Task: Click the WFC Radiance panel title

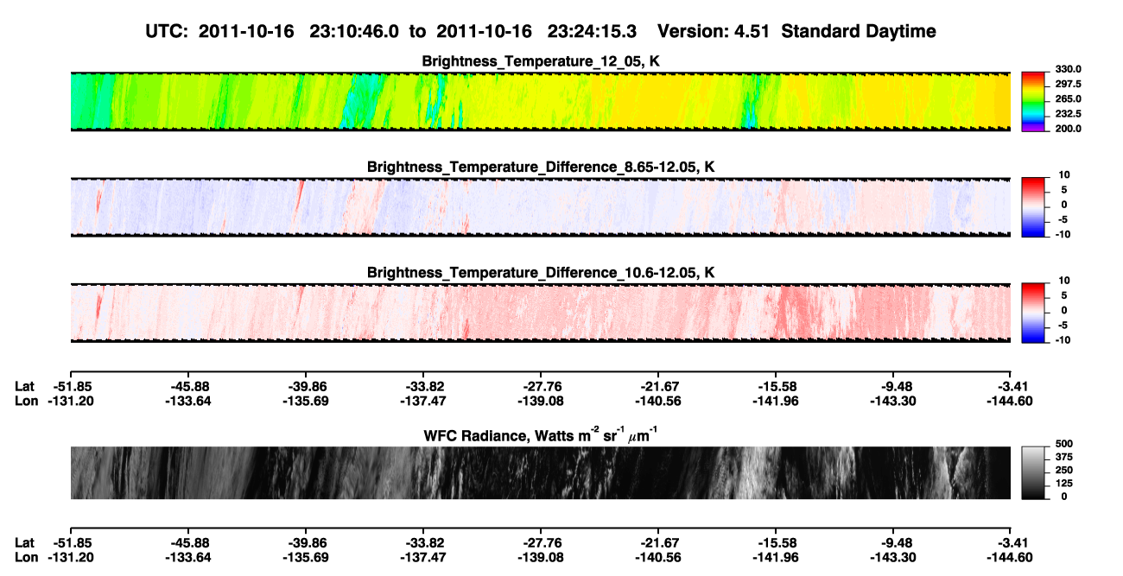Action: coord(540,435)
